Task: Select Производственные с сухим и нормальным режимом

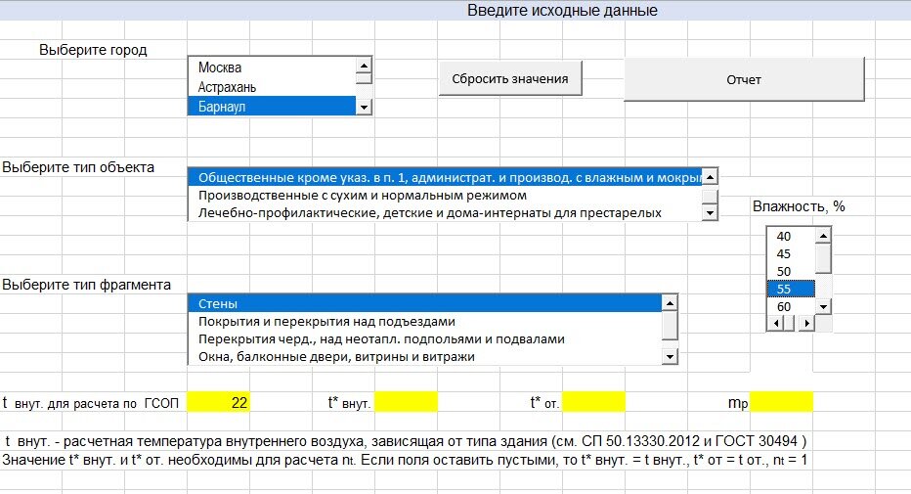Action: pos(445,196)
